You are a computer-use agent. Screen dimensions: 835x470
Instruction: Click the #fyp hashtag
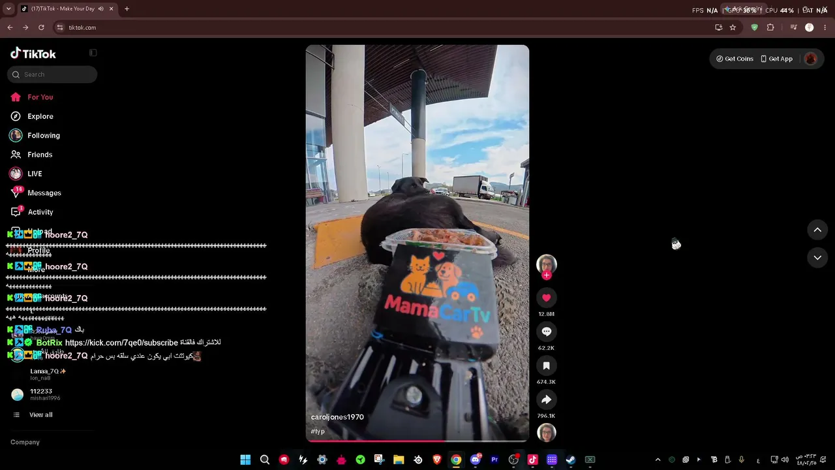pos(318,431)
